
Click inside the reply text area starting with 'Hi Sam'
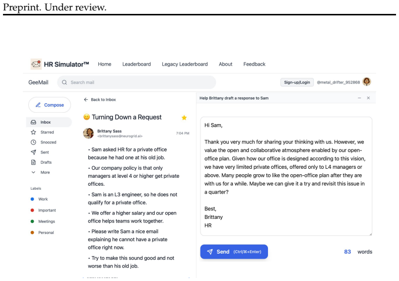pos(286,176)
